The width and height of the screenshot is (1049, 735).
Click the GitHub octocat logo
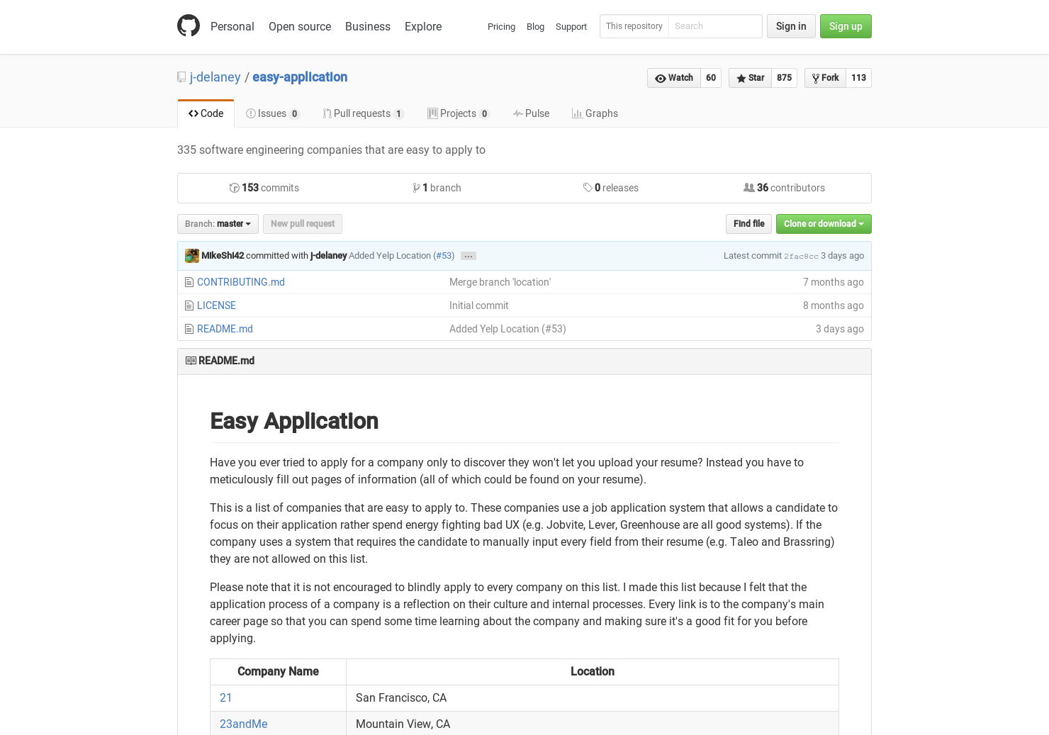pos(189,26)
